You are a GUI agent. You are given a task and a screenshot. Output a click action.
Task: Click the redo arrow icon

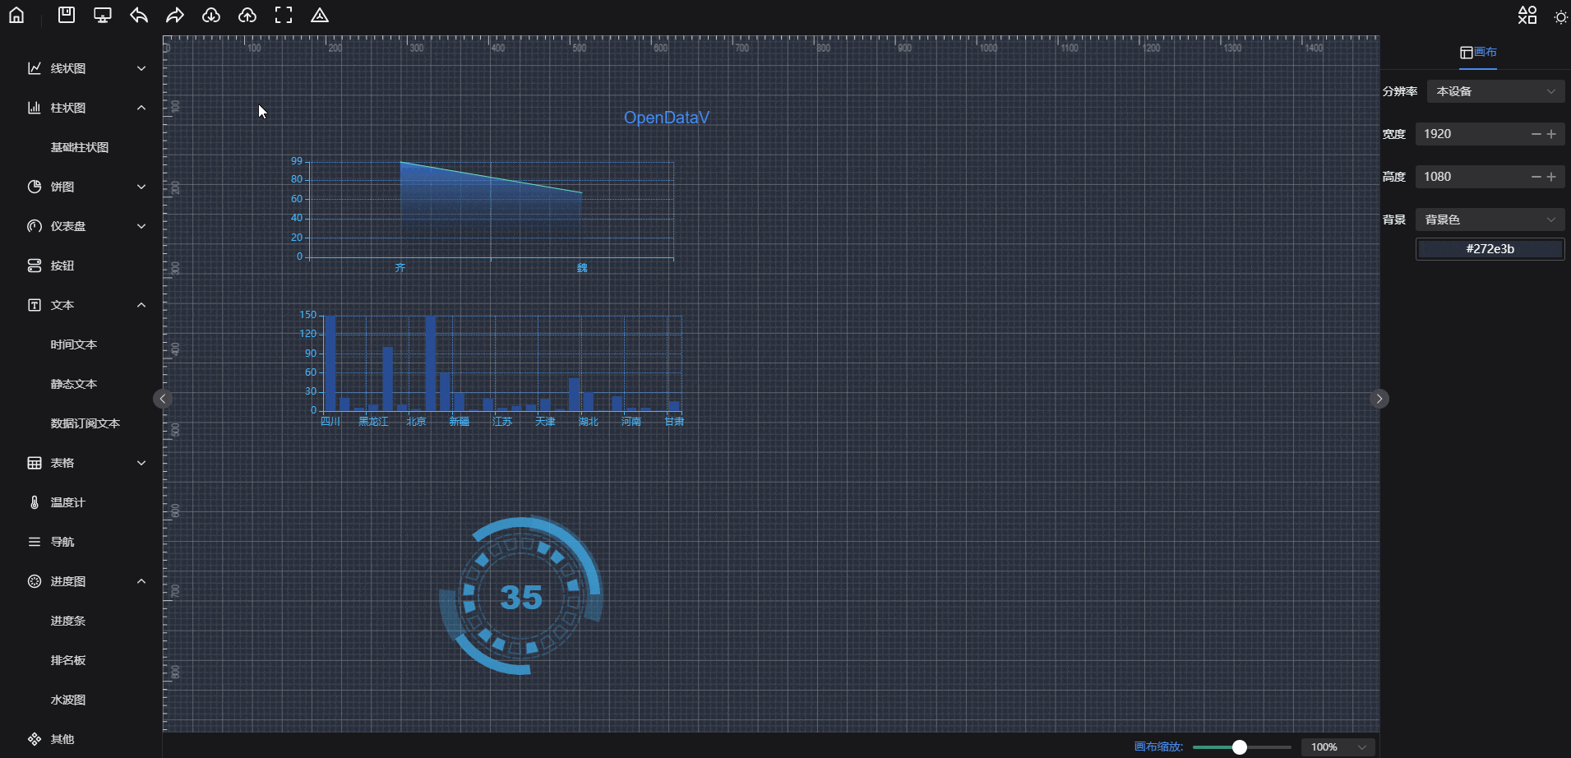175,15
